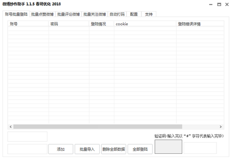The width and height of the screenshot is (232, 160).
Task: Click the 删除全部数据 button
Action: point(114,149)
